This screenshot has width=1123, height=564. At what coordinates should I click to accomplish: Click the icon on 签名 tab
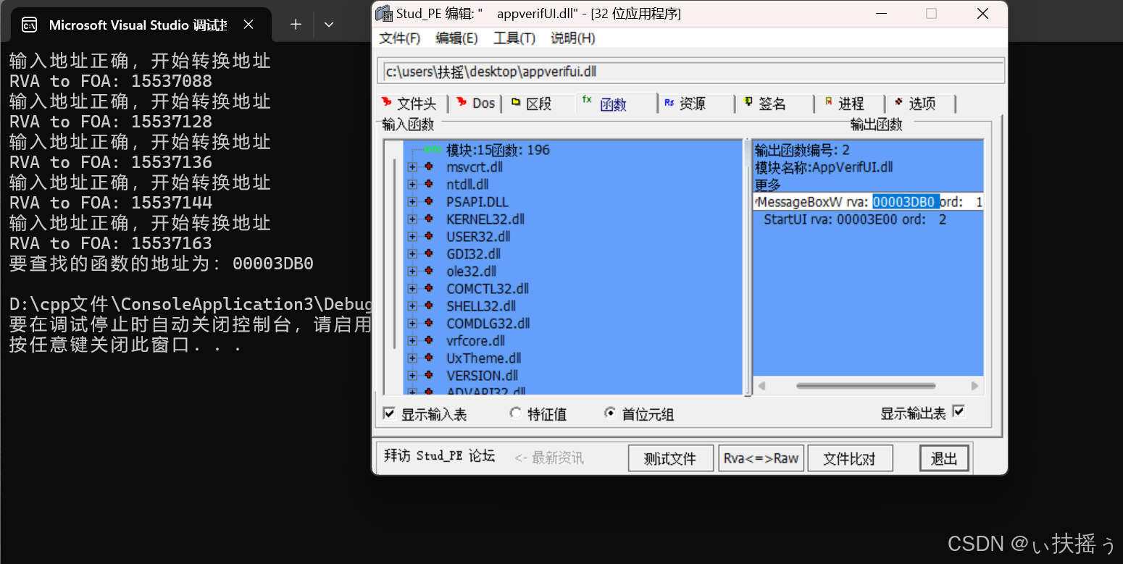(748, 103)
